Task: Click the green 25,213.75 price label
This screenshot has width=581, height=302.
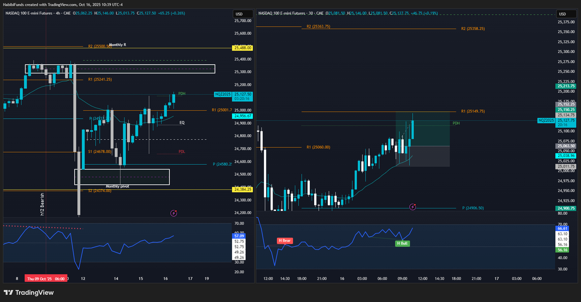Action: click(565, 86)
